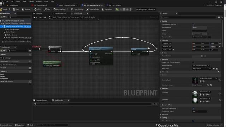This screenshot has height=127, width=226.
Task: Save the blueprint asset
Action: pos(16,10)
